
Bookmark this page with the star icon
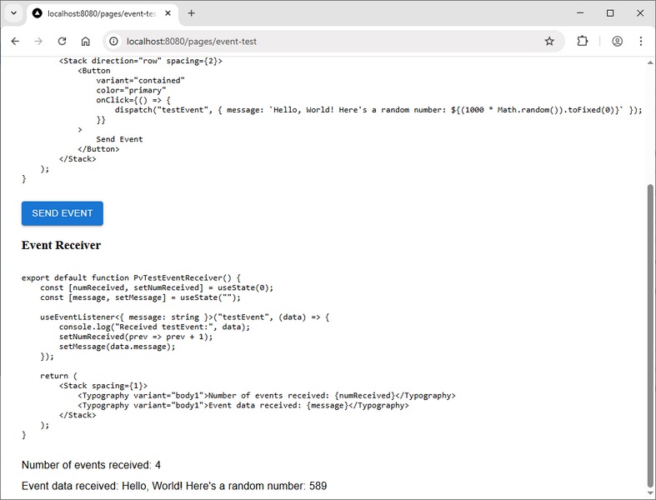click(549, 41)
